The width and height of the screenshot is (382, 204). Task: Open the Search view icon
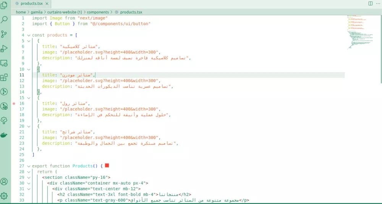[x=4, y=20]
